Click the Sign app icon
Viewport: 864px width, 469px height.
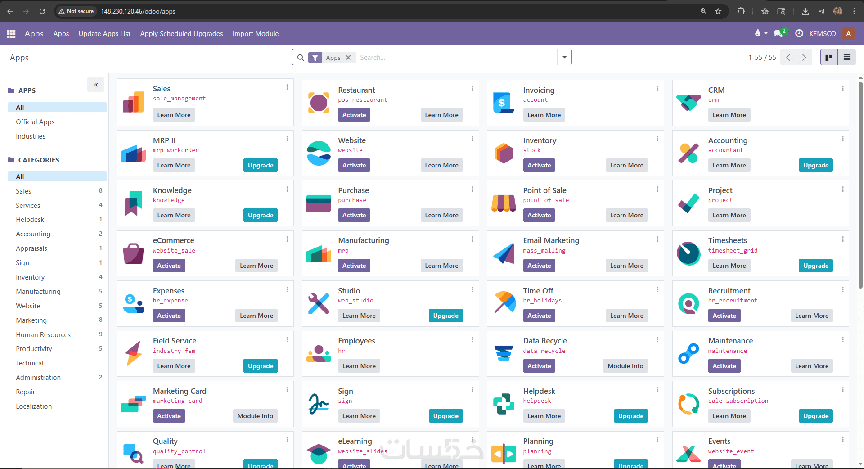pyautogui.click(x=319, y=404)
